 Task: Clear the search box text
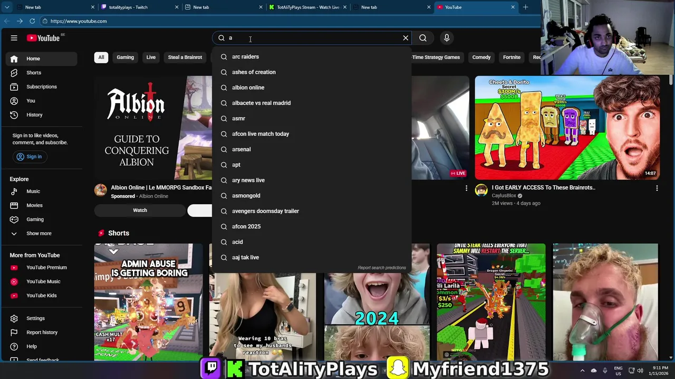[406, 38]
